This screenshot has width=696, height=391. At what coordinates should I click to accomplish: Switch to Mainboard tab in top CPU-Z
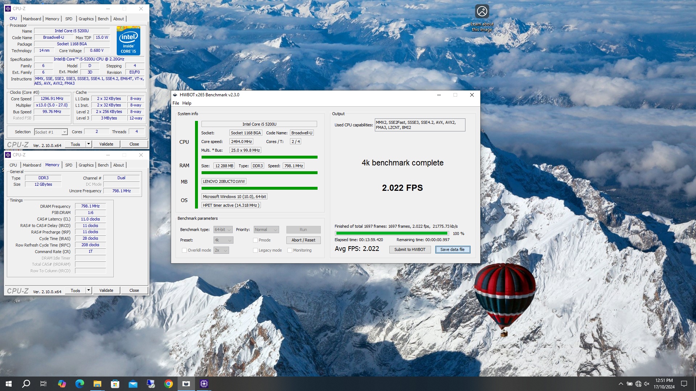32,19
